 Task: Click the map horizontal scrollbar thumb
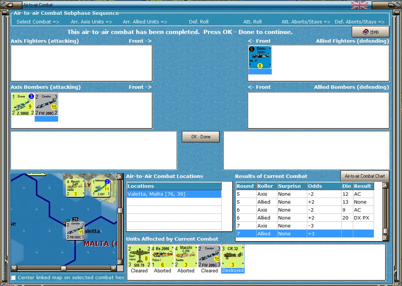pyautogui.click(x=63, y=268)
